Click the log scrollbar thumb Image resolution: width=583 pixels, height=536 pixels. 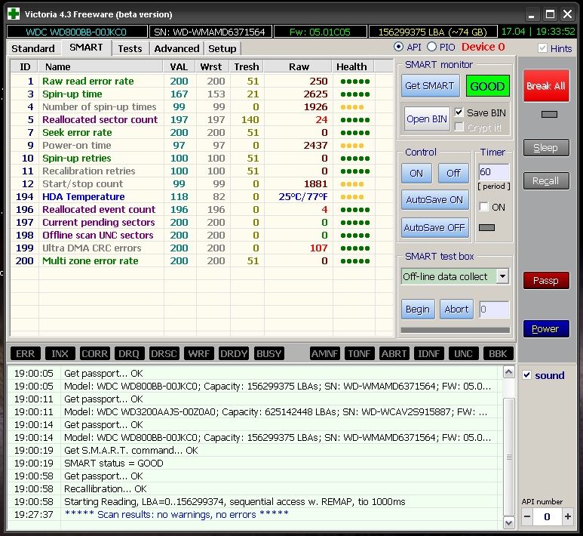(508, 457)
